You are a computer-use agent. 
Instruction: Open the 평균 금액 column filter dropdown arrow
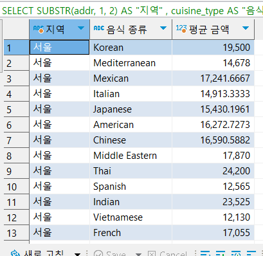click(x=246, y=28)
